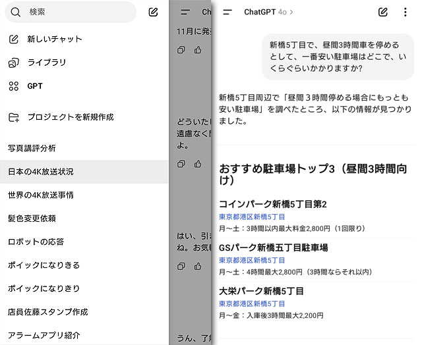The height and width of the screenshot is (345, 422).
Task: Like the どういた reply in dimmed chat
Action: [198, 164]
